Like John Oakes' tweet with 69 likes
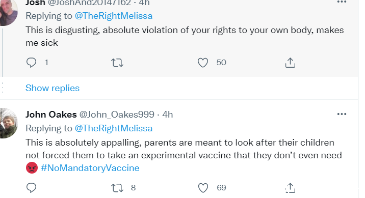This screenshot has width=365, height=198. click(x=203, y=188)
